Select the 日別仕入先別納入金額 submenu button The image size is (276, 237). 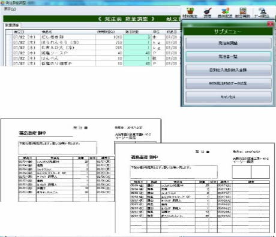pos(228,70)
